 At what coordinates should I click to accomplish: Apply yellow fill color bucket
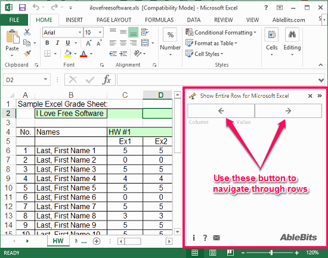point(68,54)
